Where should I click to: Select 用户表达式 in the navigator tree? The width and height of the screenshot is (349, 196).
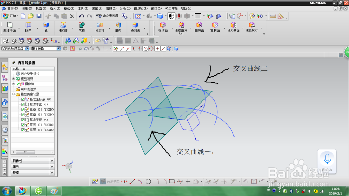(x=28, y=89)
